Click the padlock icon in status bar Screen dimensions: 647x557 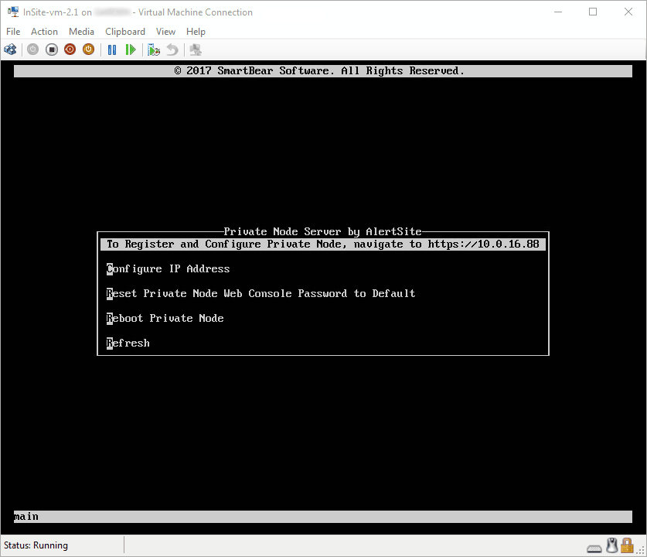(627, 545)
